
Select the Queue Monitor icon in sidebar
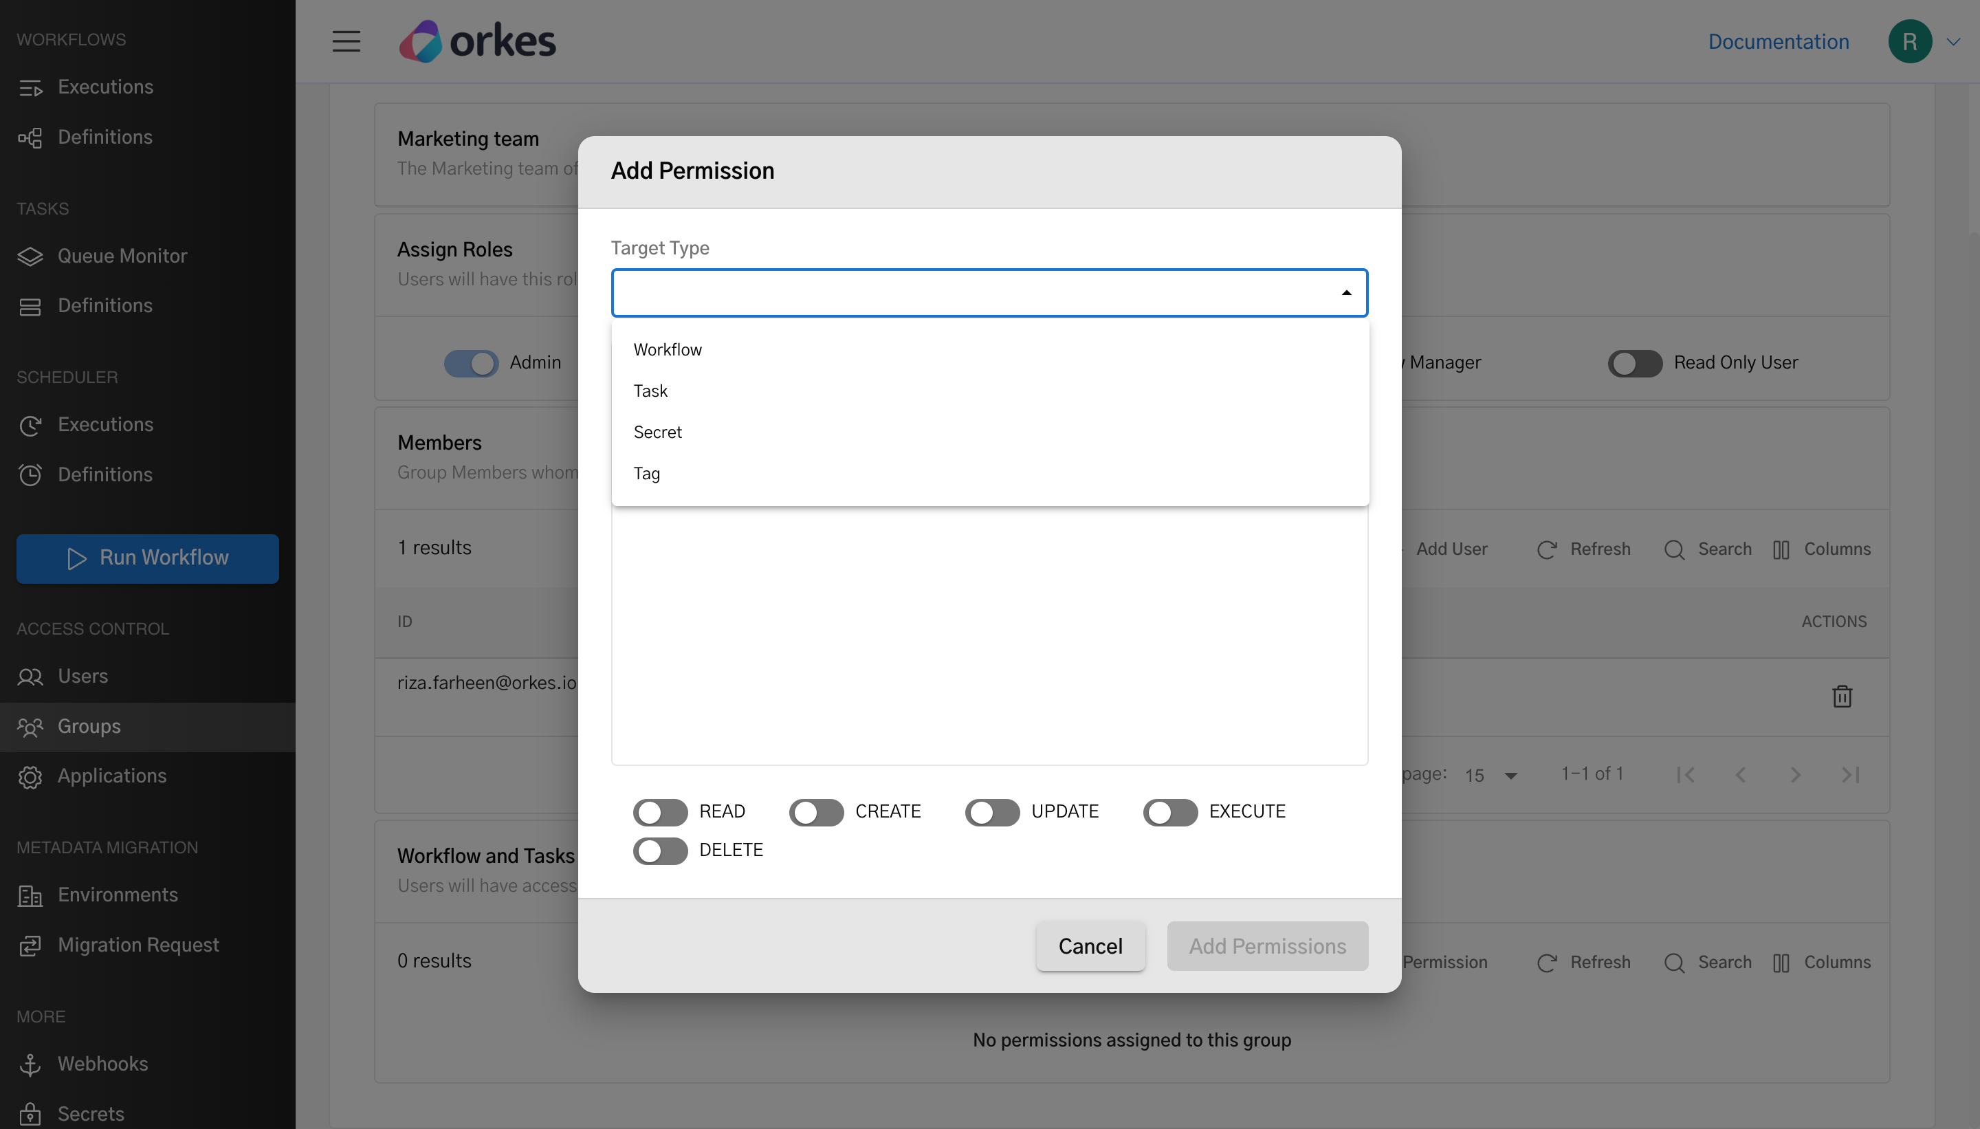(x=30, y=256)
